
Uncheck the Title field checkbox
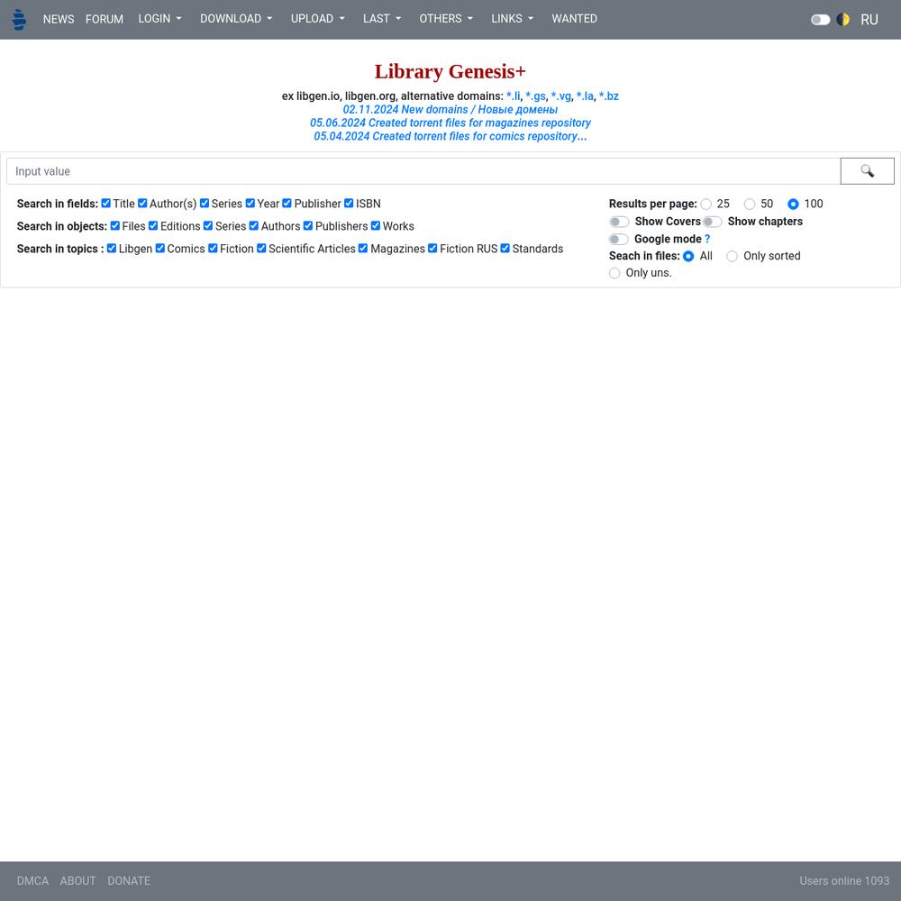coord(105,204)
